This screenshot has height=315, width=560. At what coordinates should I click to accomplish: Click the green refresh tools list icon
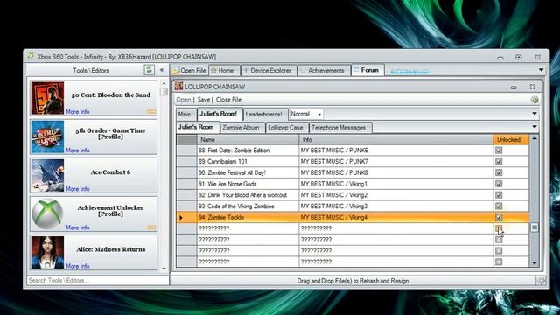pyautogui.click(x=149, y=70)
